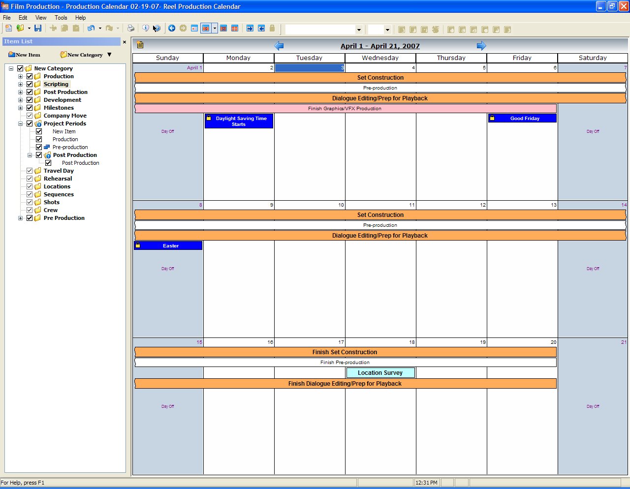Click the notes icon at calendar top-left
Screen dimensions: 630x489
140,45
